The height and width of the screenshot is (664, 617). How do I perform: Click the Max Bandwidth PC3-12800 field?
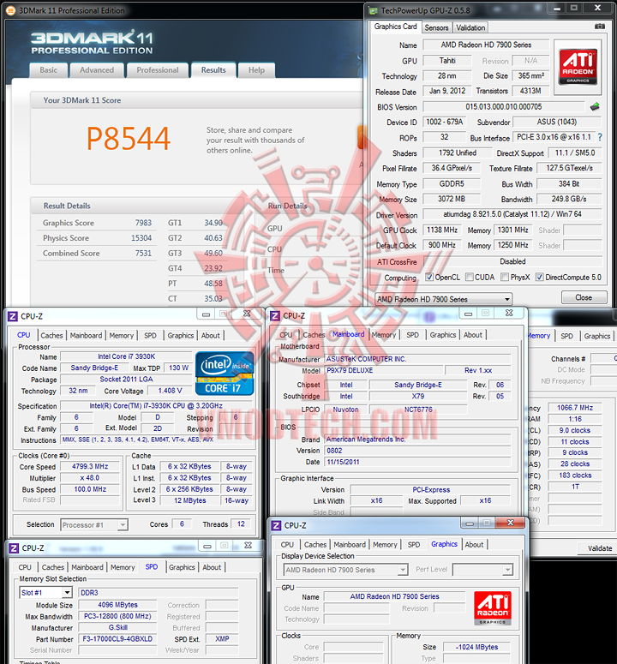click(x=117, y=616)
